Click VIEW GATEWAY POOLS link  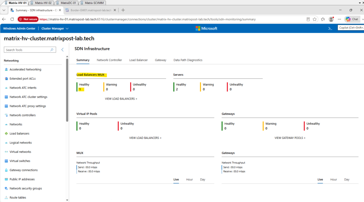[x=290, y=138]
